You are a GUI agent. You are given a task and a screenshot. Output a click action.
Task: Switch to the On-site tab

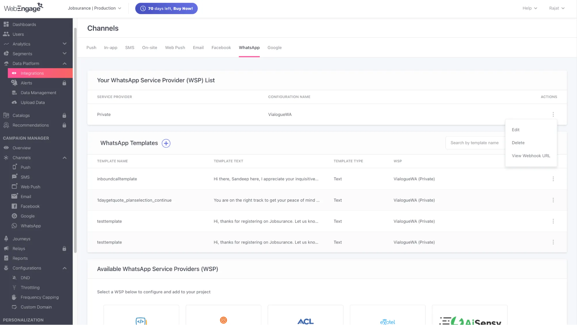click(x=150, y=48)
